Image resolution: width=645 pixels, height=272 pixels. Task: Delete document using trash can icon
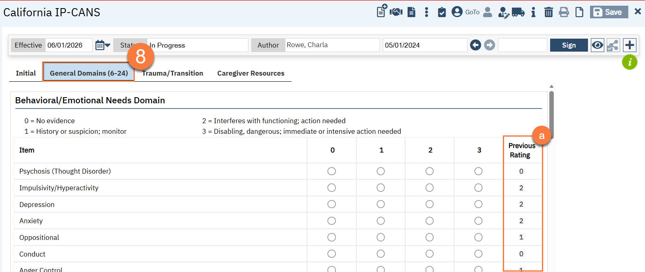pos(548,12)
